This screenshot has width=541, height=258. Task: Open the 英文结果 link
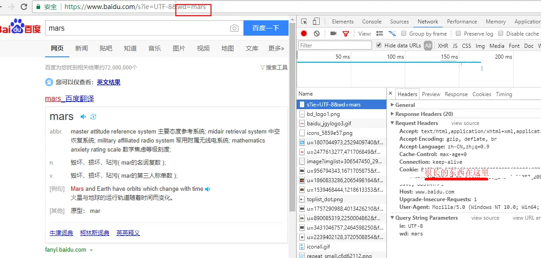tap(109, 82)
